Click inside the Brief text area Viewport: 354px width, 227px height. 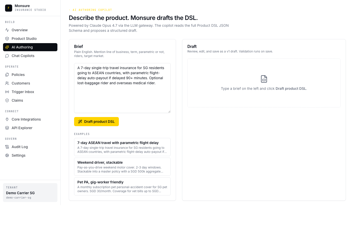coord(122,96)
